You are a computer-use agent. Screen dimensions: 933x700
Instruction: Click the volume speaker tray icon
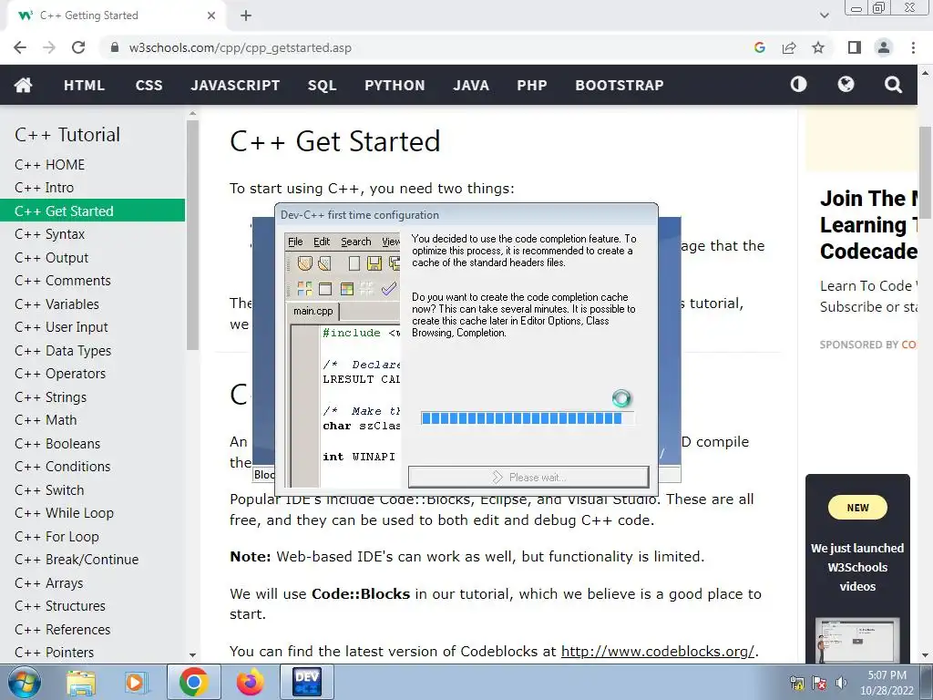[x=841, y=683]
